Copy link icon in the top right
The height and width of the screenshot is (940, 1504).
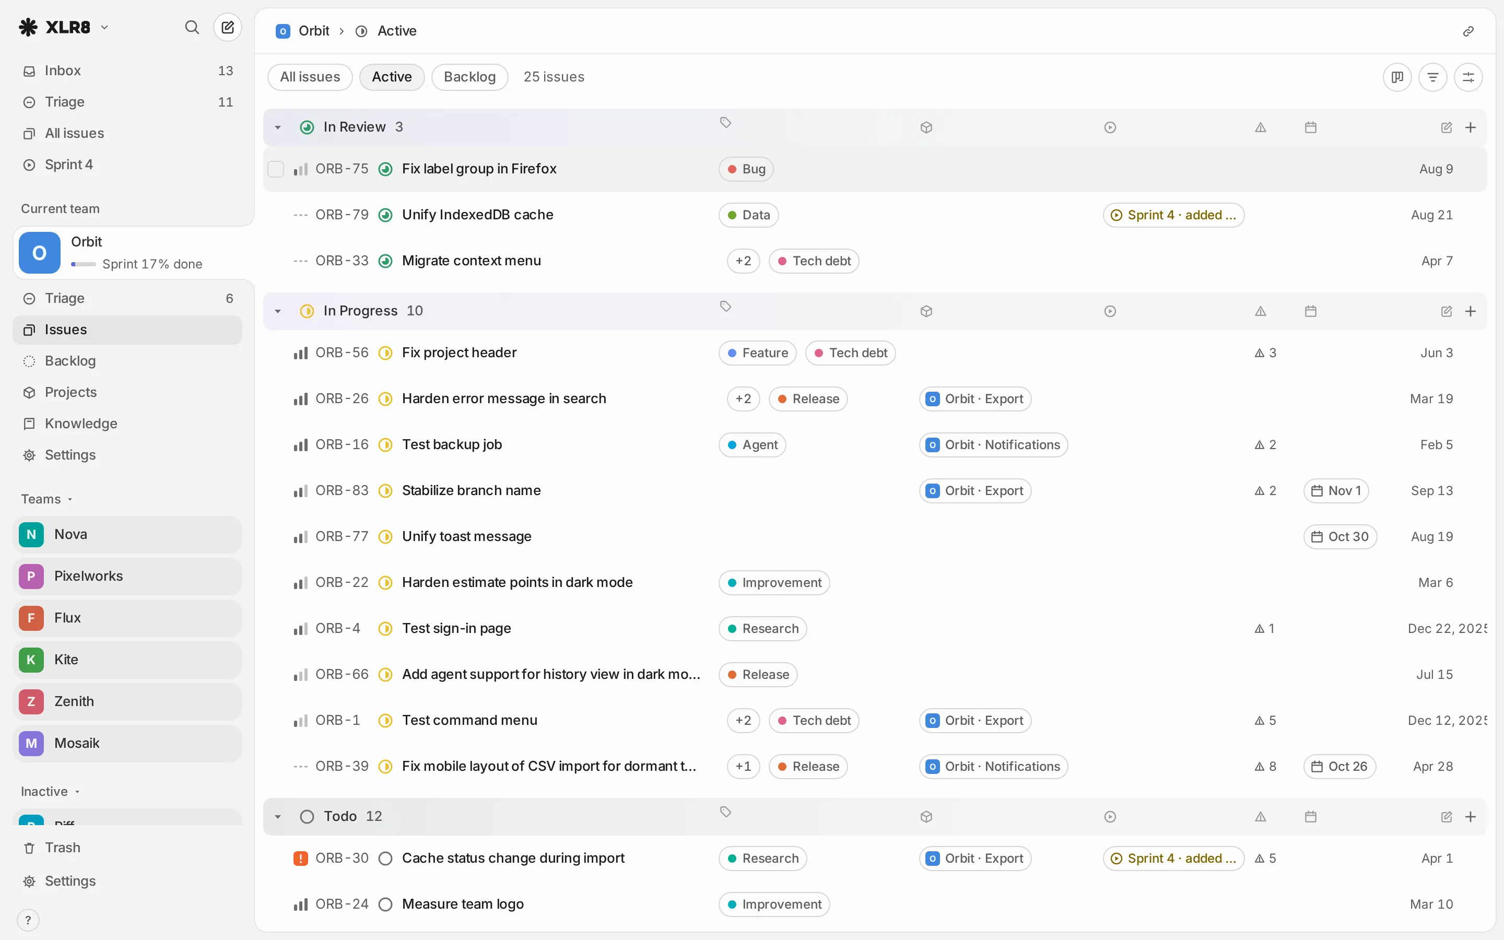point(1468,31)
